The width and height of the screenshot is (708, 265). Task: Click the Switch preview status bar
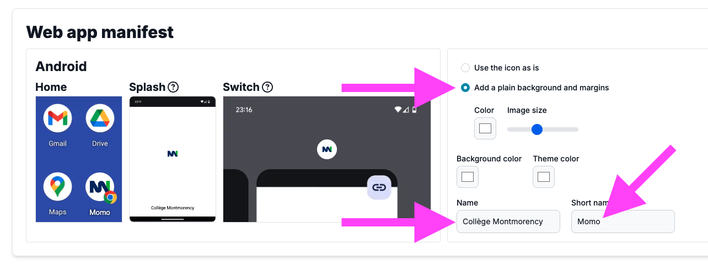click(326, 110)
